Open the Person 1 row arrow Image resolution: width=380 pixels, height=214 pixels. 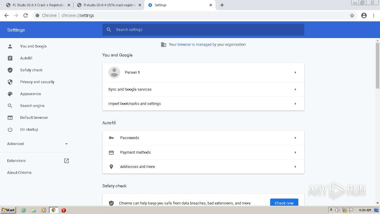coord(295,73)
